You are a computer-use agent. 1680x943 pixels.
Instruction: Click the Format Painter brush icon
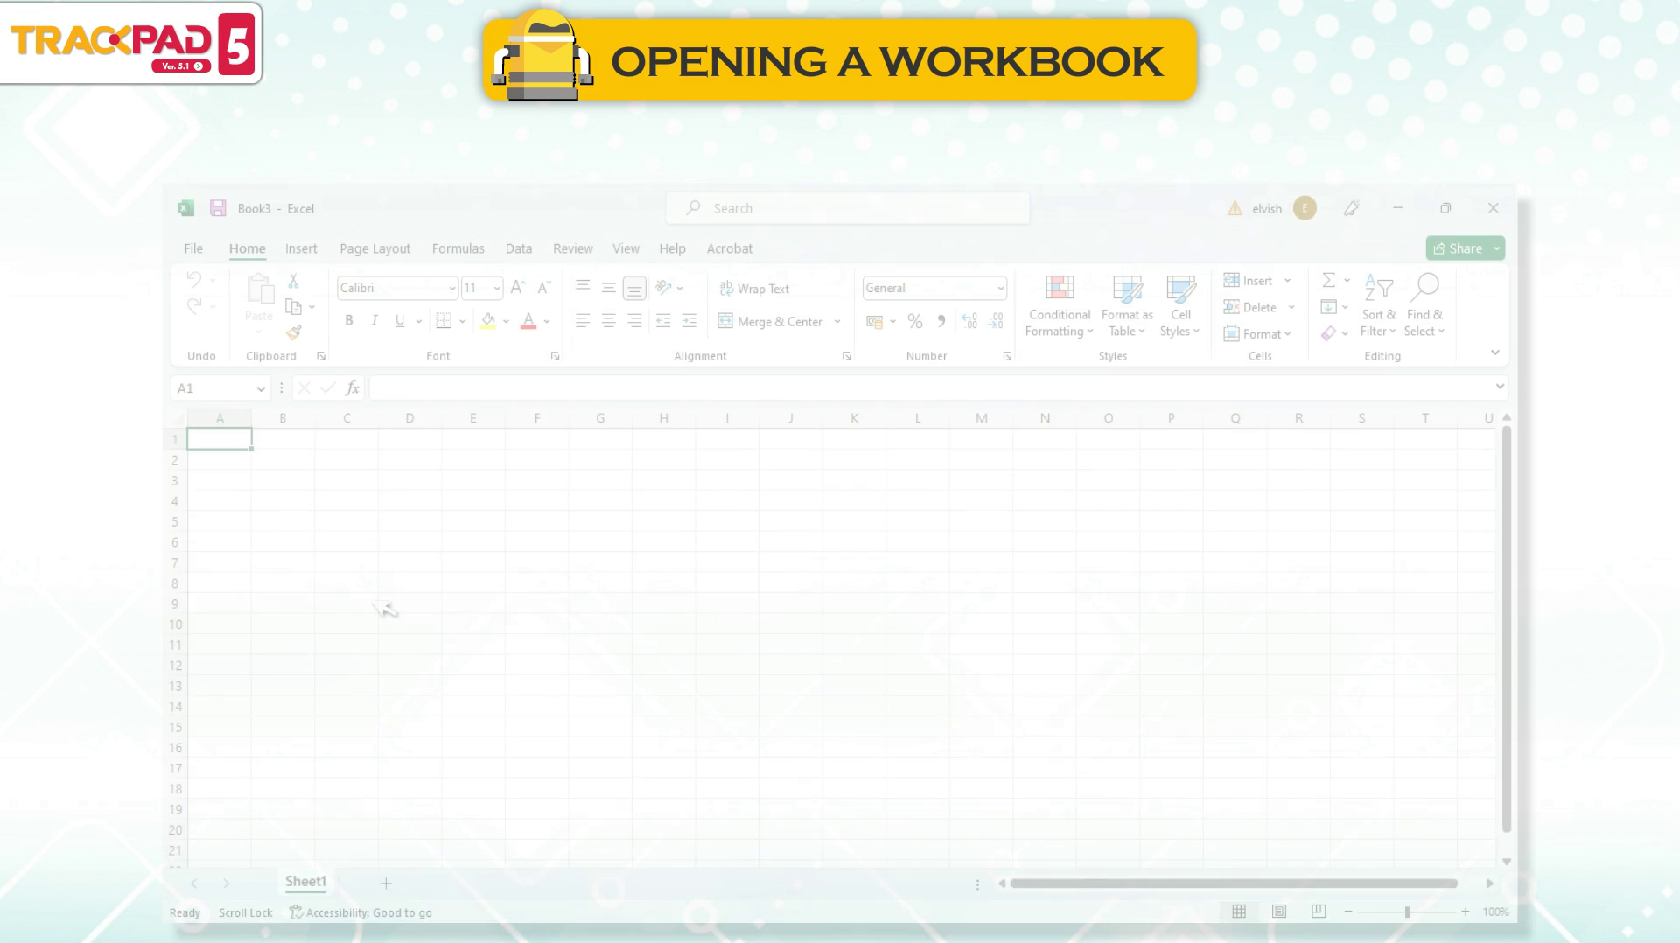[x=294, y=333]
